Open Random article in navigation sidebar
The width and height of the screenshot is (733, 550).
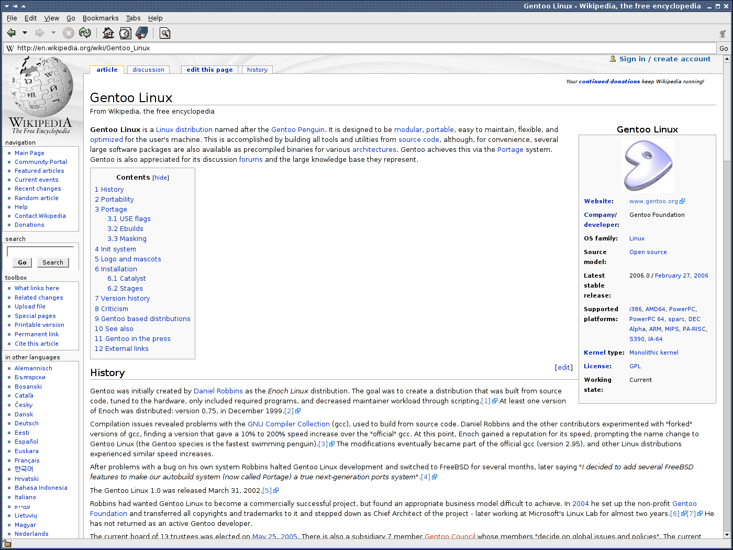(37, 198)
